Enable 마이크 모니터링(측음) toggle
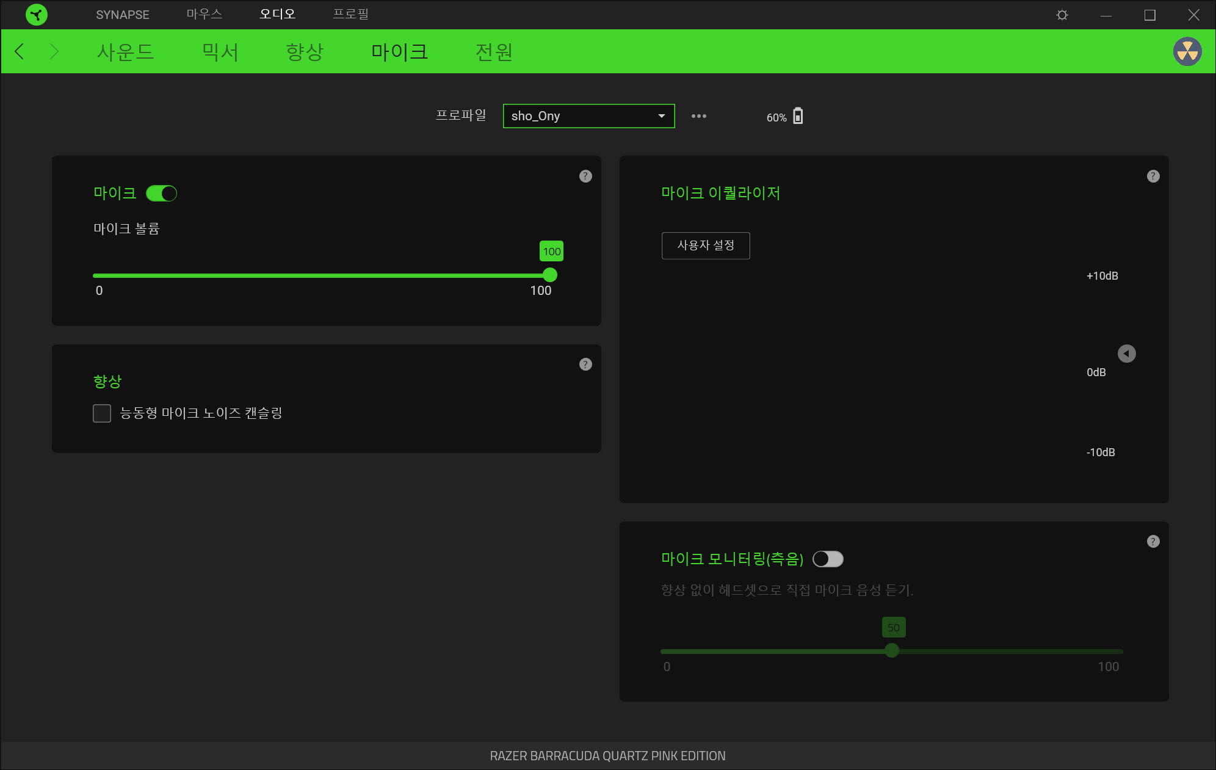Screen dimensions: 1216x770 (828, 559)
